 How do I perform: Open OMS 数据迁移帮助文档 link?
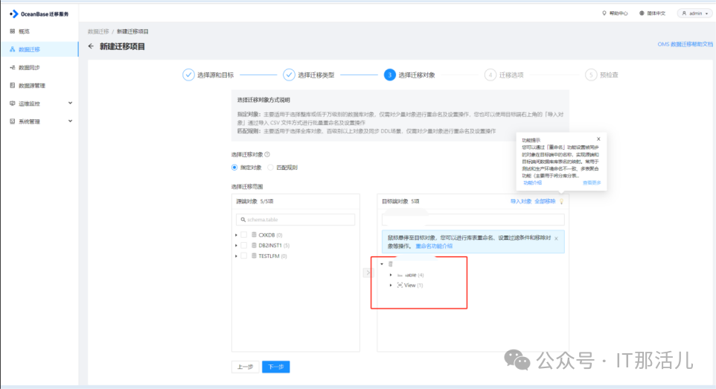pos(685,44)
